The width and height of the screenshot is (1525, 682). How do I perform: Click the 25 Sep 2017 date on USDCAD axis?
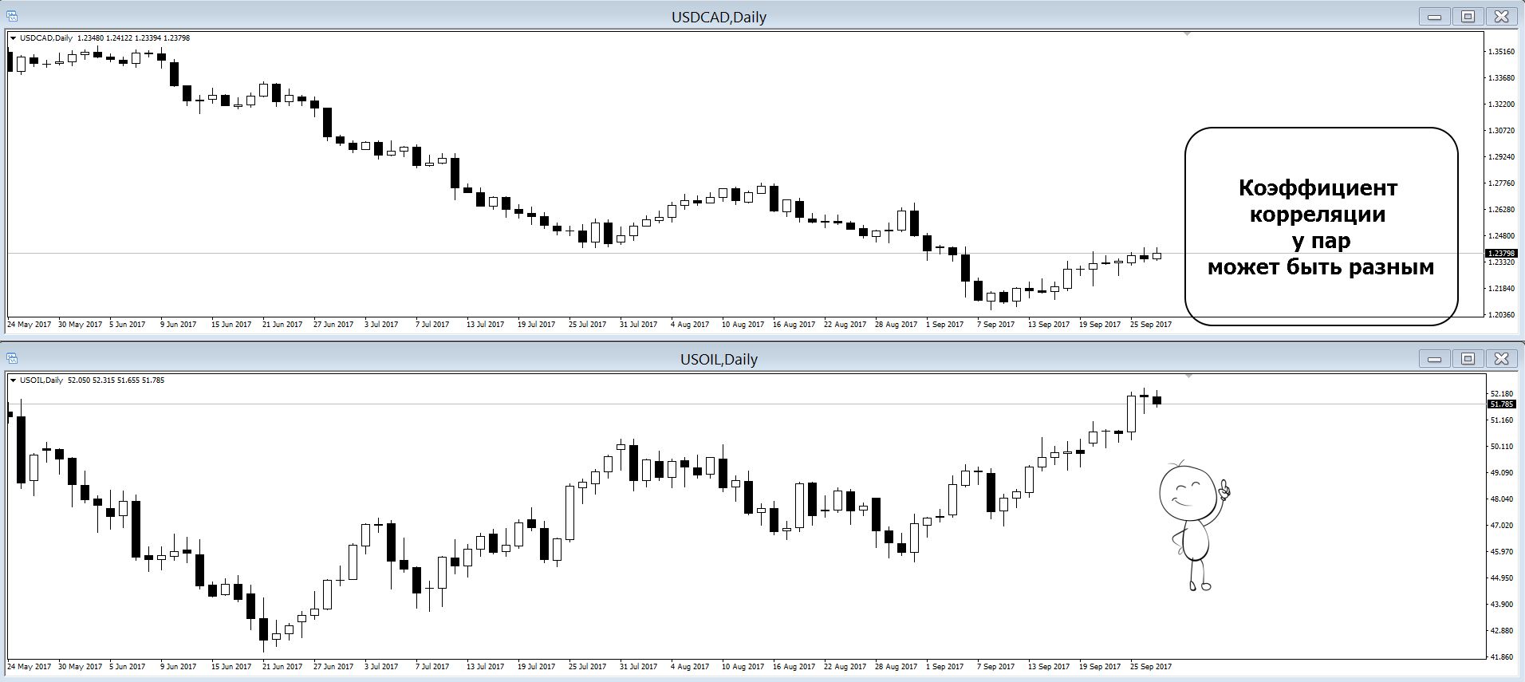(1150, 325)
